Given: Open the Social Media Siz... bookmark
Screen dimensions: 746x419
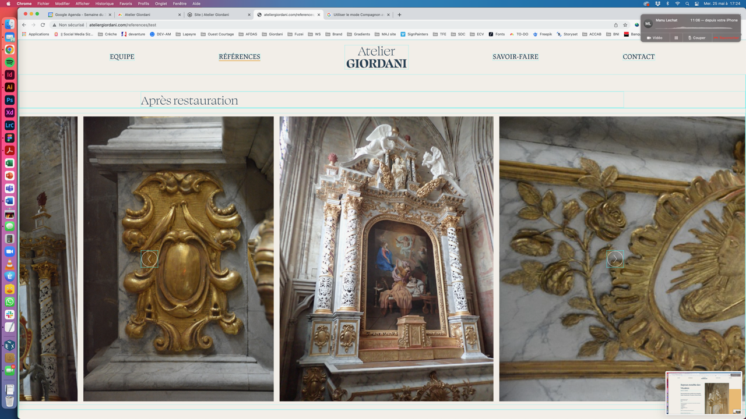Looking at the screenshot, I should tap(74, 34).
